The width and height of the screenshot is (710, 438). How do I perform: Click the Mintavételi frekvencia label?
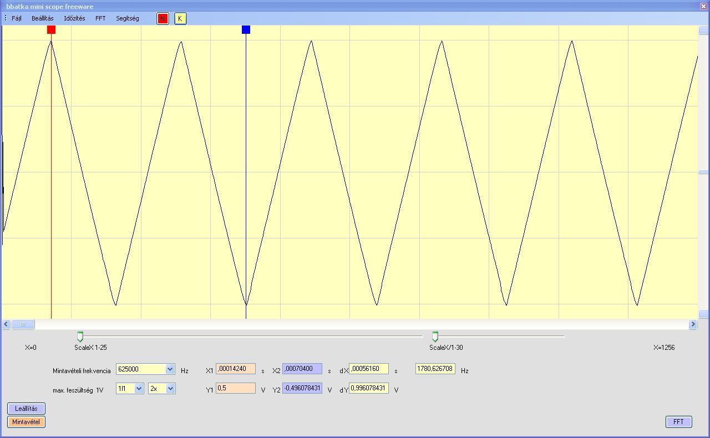point(82,371)
